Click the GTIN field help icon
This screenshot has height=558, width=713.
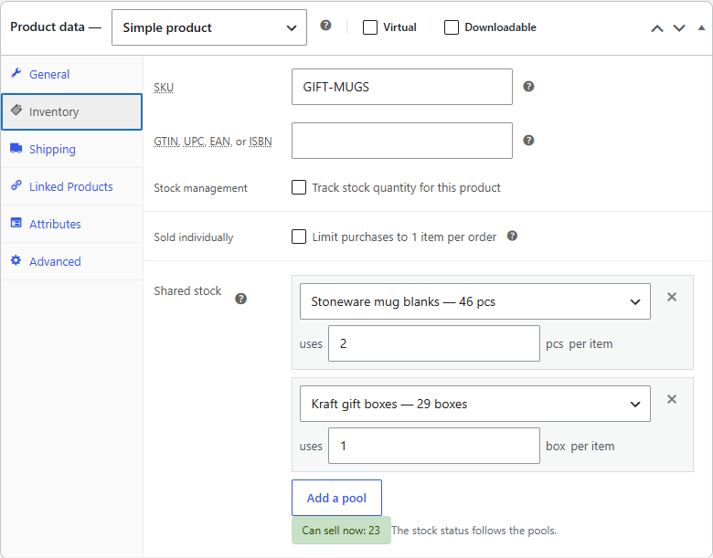point(528,141)
